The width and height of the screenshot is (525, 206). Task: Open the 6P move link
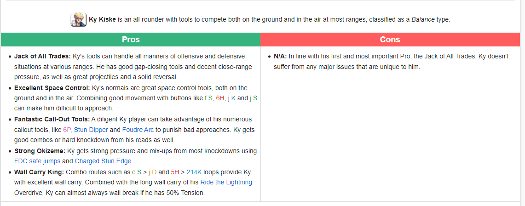tap(67, 129)
